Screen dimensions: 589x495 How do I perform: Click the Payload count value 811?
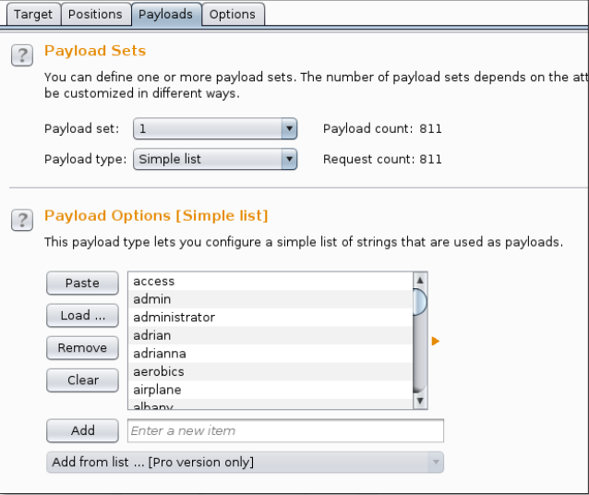(x=430, y=129)
